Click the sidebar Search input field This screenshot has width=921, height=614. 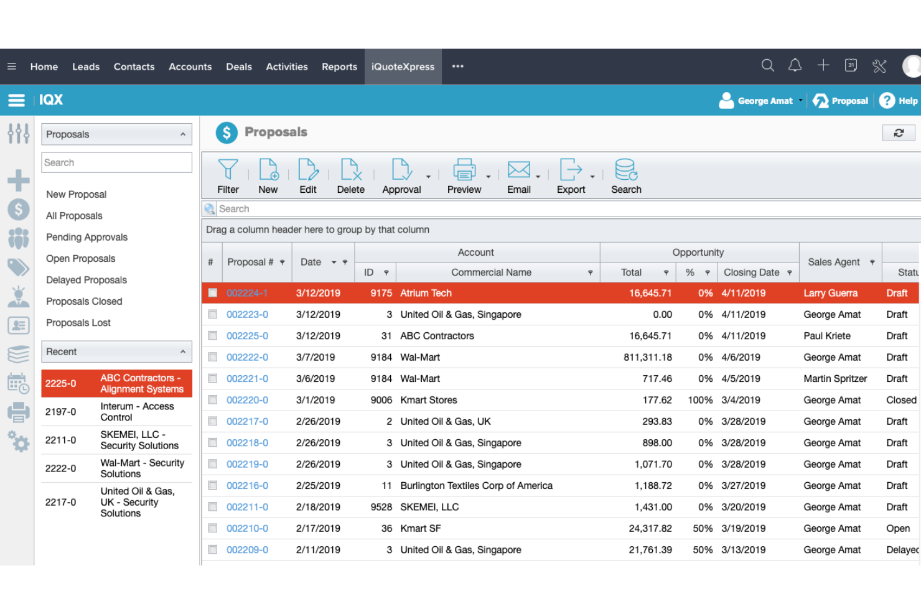coord(116,162)
